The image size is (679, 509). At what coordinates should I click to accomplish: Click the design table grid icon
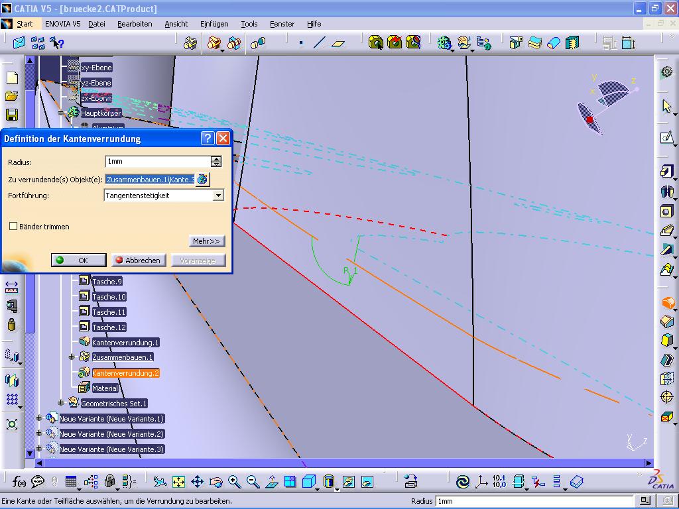(70, 481)
